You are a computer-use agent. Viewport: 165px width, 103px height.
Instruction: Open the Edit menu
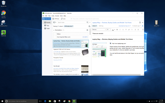[x=46, y=16]
